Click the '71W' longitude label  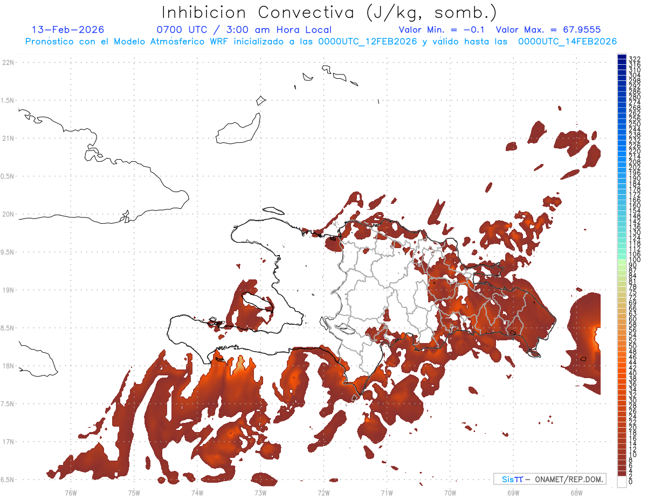coord(387,492)
